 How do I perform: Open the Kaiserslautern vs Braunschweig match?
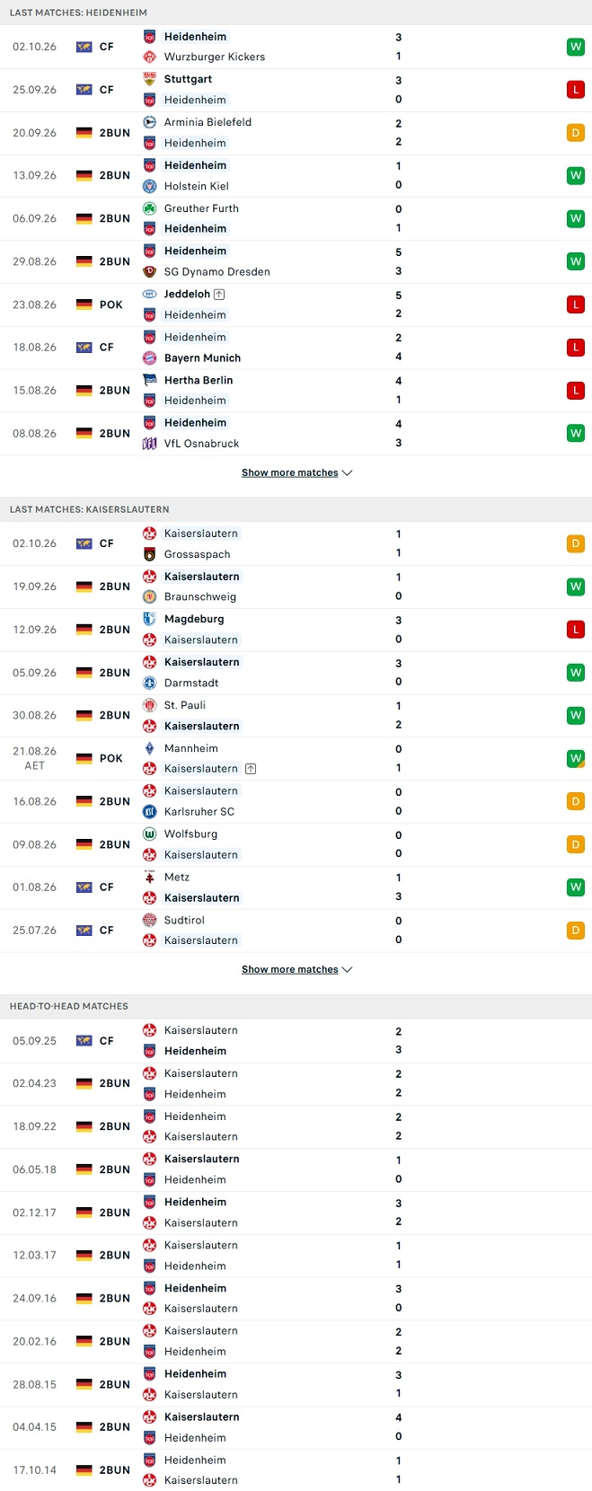pyautogui.click(x=296, y=587)
